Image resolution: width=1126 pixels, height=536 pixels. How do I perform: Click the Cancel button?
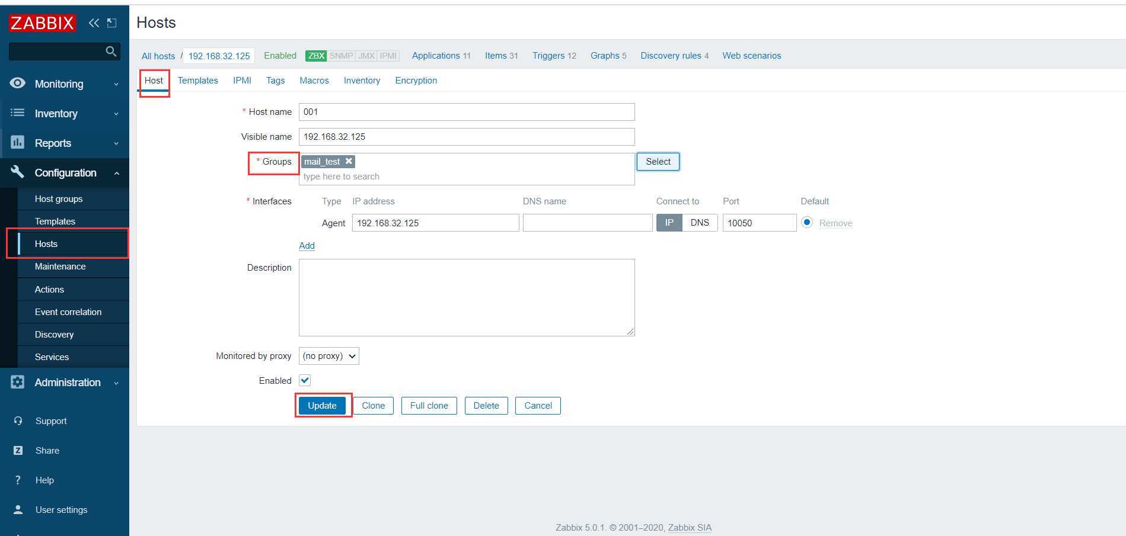point(538,406)
